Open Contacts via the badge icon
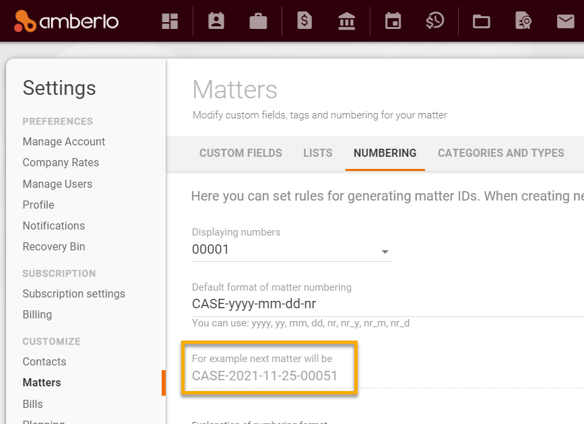The image size is (584, 424). point(216,21)
